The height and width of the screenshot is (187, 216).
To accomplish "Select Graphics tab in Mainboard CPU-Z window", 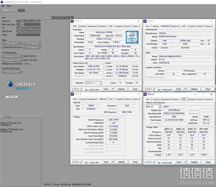I will (x=193, y=26).
